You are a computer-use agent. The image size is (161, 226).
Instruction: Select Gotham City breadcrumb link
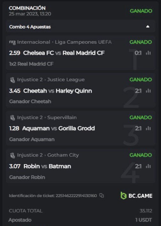tap(63, 155)
